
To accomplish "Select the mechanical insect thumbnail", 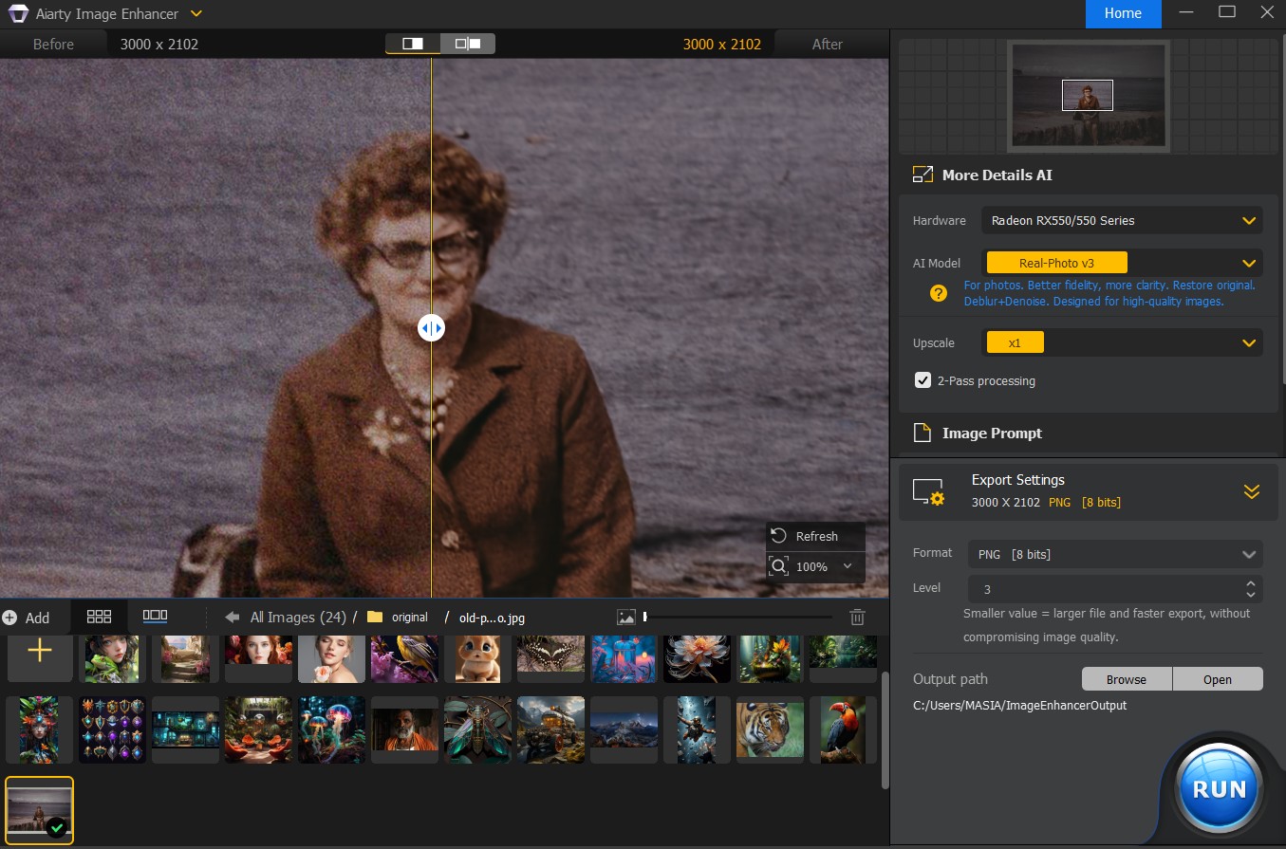I will pyautogui.click(x=477, y=729).
